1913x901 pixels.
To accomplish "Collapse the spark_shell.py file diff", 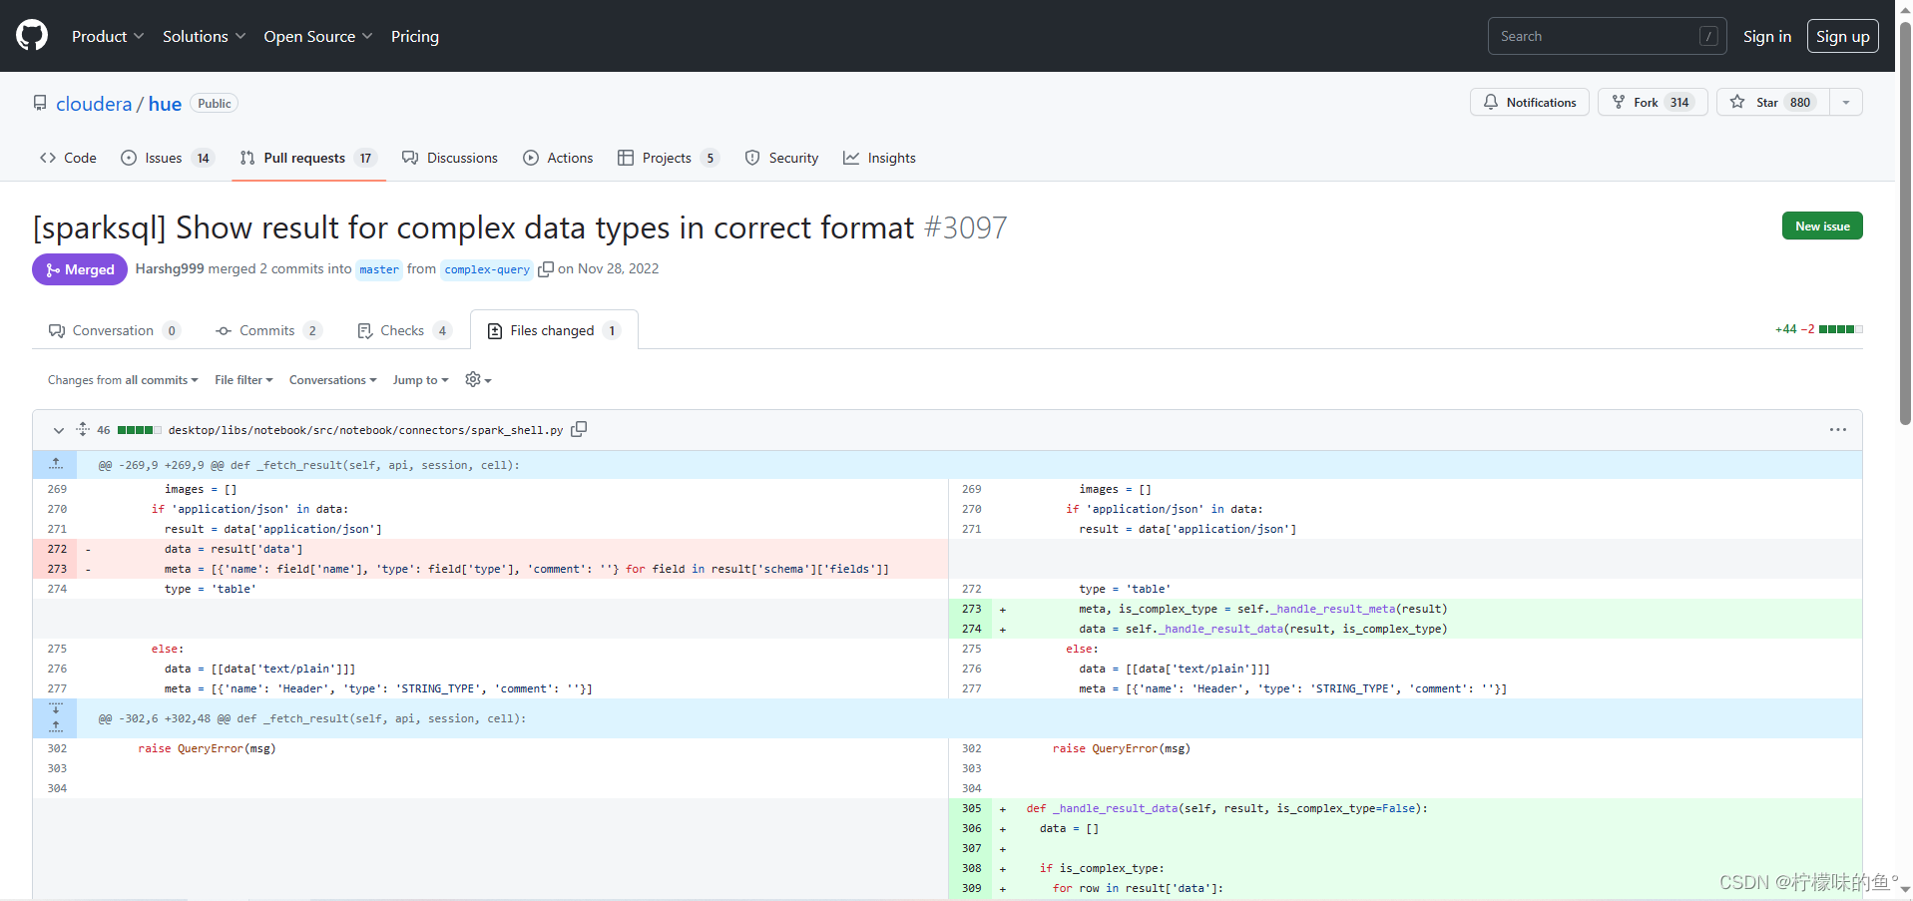I will click(x=59, y=430).
